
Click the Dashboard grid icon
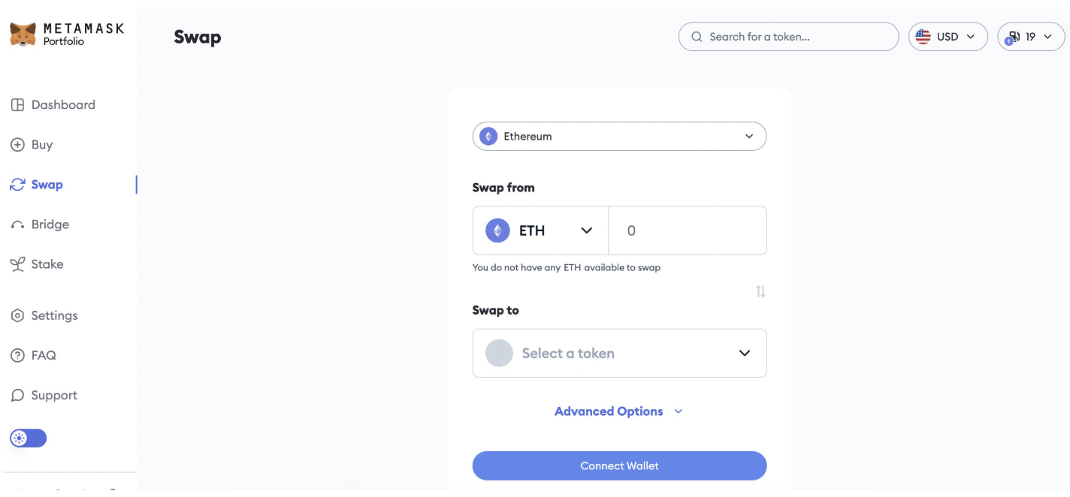17,105
